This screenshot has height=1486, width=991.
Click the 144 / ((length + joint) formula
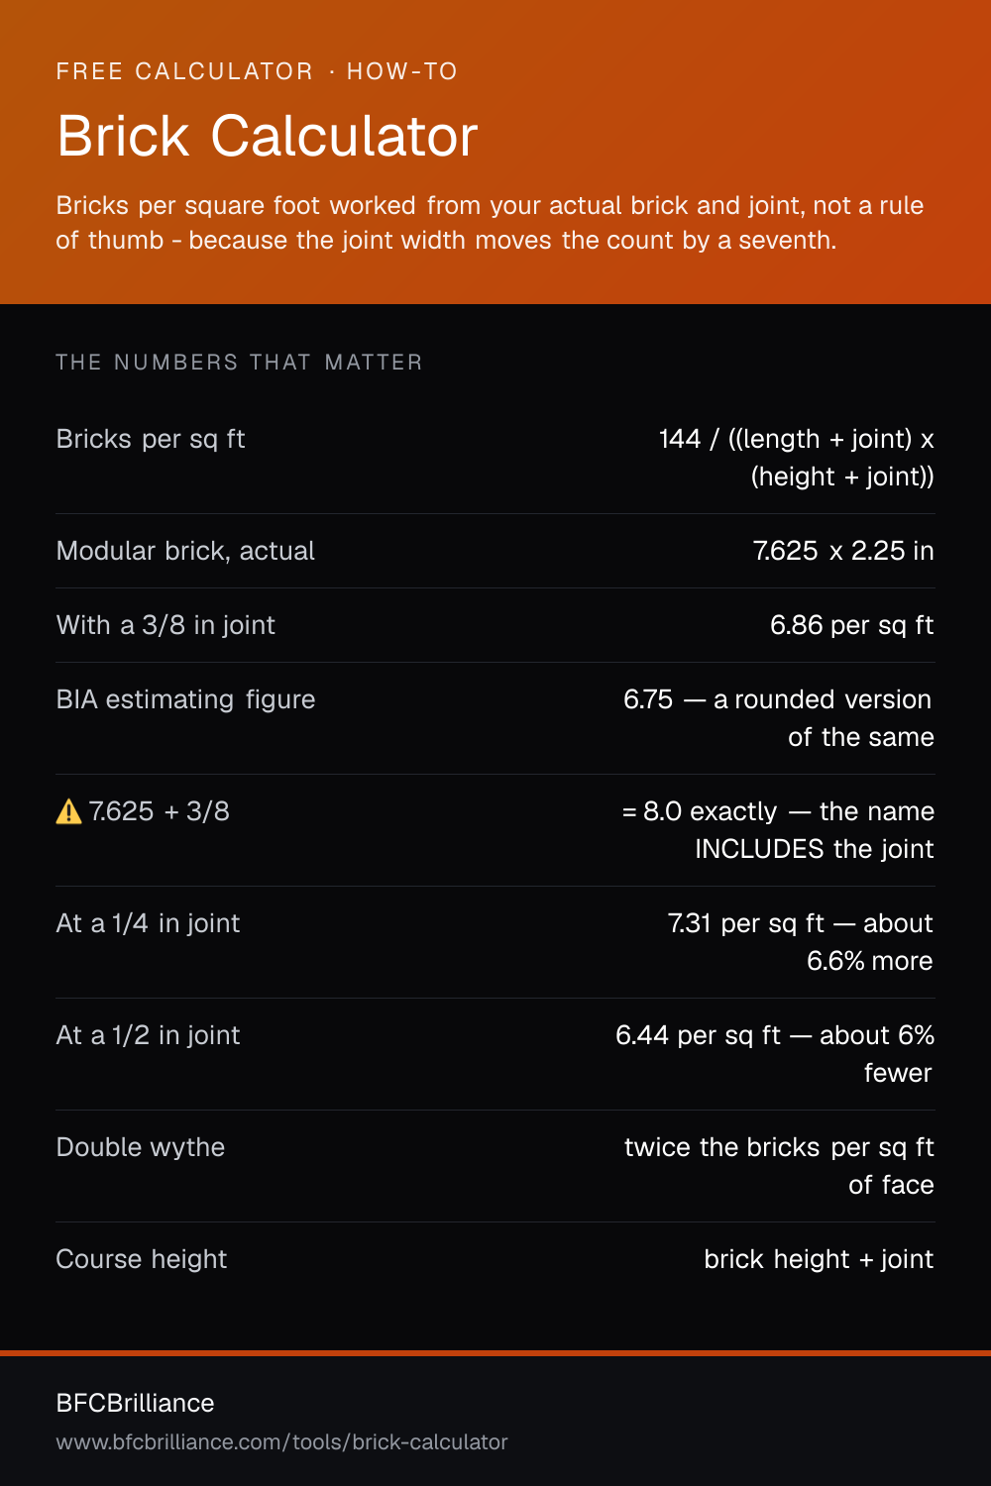click(797, 458)
